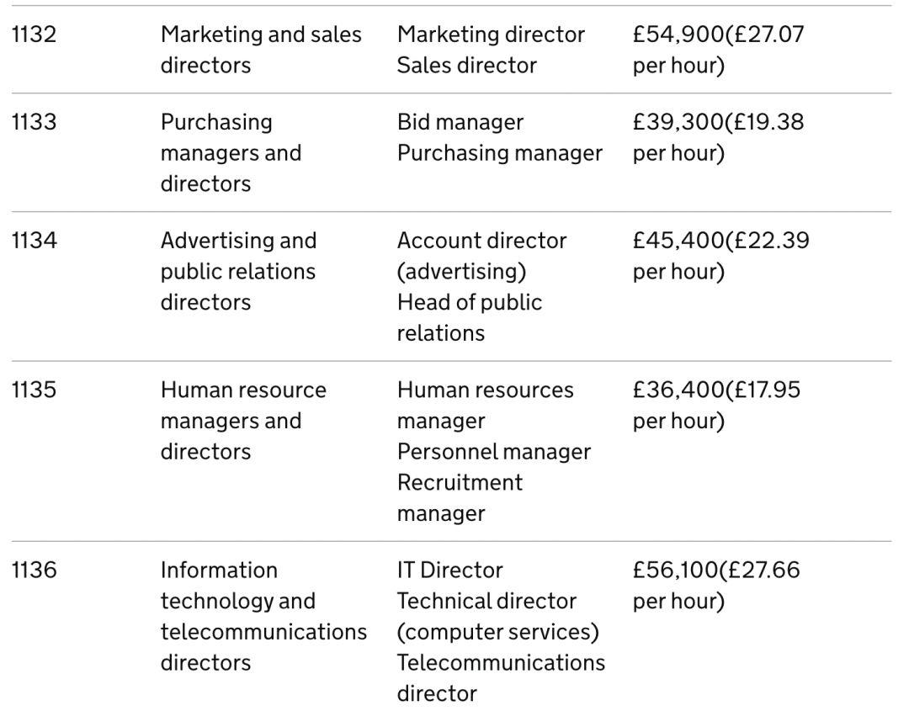Click occupation code 1136
Screen dimensions: 909x711
pyautogui.click(x=32, y=571)
